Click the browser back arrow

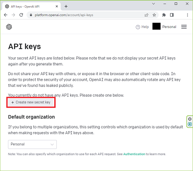pyautogui.click(x=6, y=15)
